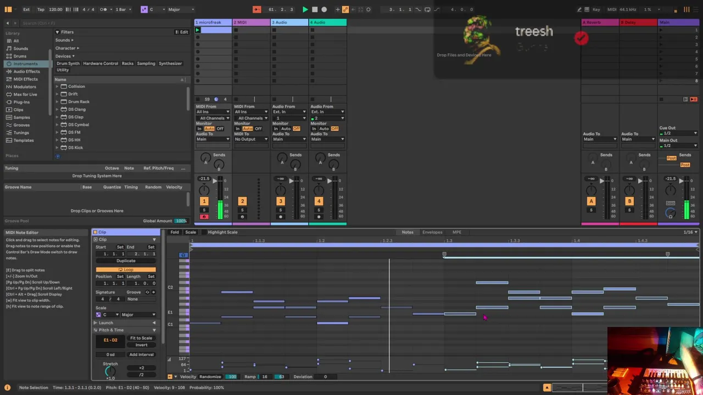This screenshot has height=395, width=703.
Task: Click the Randomize velocity button
Action: click(210, 377)
